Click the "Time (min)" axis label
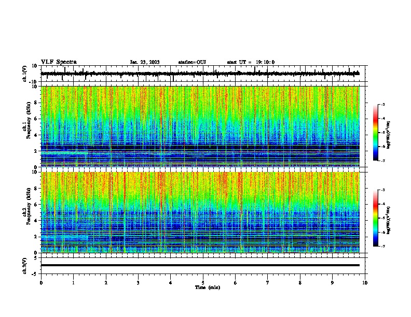This screenshot has height=317, width=411. click(x=208, y=287)
